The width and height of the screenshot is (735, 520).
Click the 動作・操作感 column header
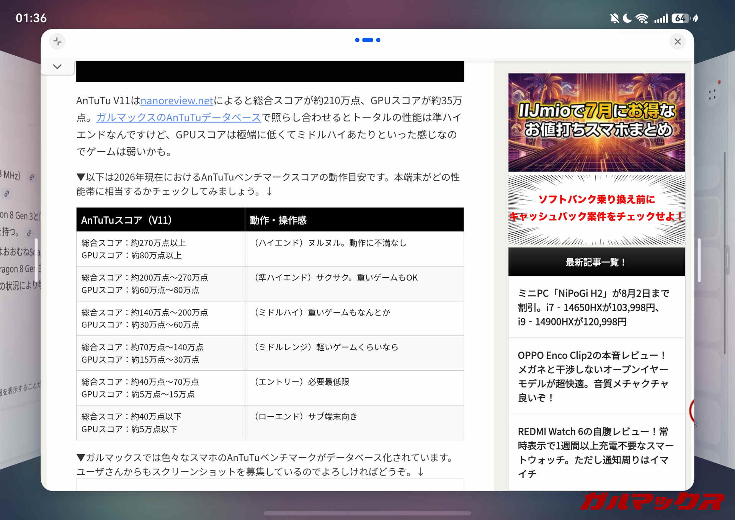pyautogui.click(x=354, y=220)
